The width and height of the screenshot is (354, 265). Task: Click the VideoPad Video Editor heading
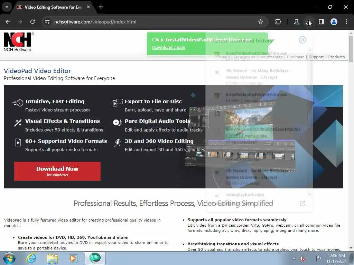(x=37, y=71)
